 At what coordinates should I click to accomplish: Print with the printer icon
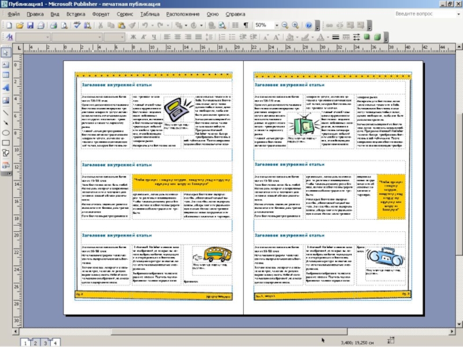point(53,25)
